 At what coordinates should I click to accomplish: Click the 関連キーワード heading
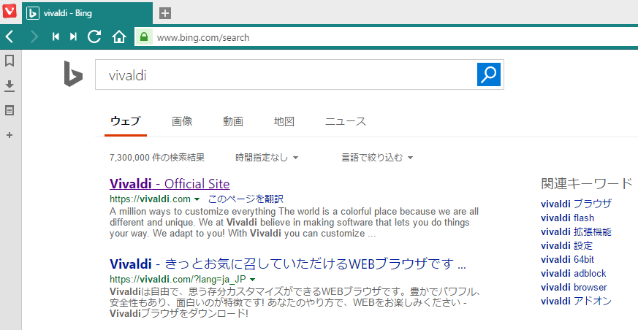(x=587, y=183)
